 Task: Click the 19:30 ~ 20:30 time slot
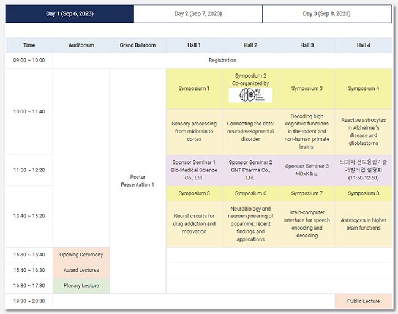pyautogui.click(x=29, y=301)
